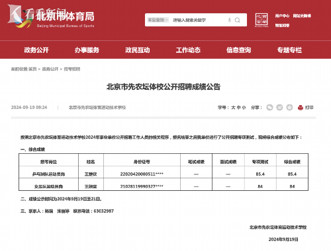Click the position cell in the 85.4 row
Image resolution: width=331 pixels, height=251 pixels.
coord(48,174)
